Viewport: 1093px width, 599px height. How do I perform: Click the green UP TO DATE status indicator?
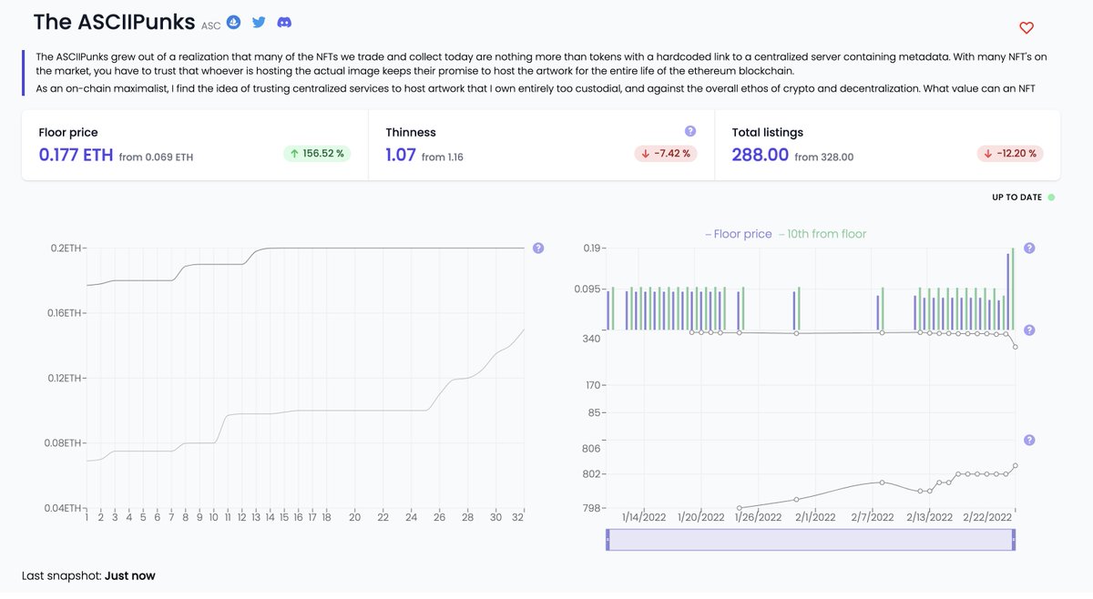coord(1049,197)
